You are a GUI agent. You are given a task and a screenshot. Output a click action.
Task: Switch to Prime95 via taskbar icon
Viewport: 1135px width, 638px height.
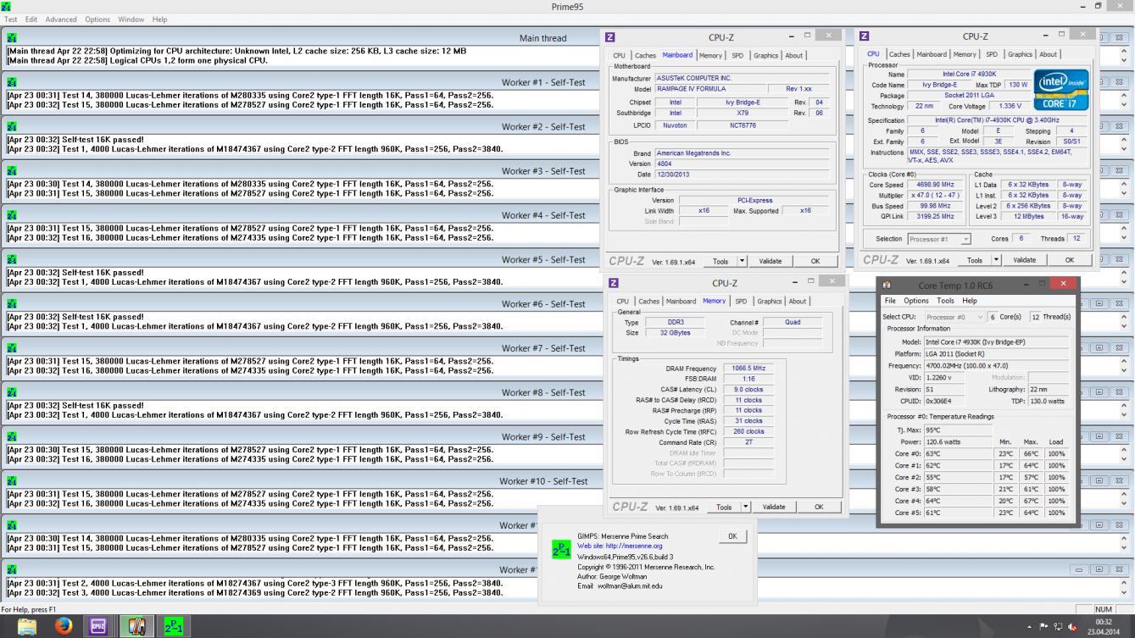(x=173, y=626)
